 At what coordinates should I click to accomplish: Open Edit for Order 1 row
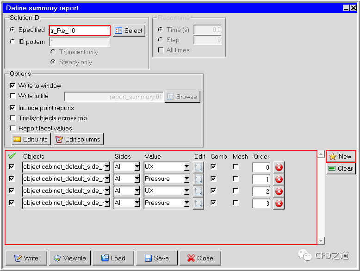[199, 179]
